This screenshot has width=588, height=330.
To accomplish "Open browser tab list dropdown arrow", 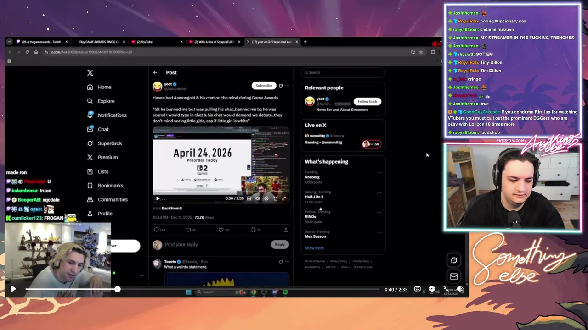I will pyautogui.click(x=9, y=42).
